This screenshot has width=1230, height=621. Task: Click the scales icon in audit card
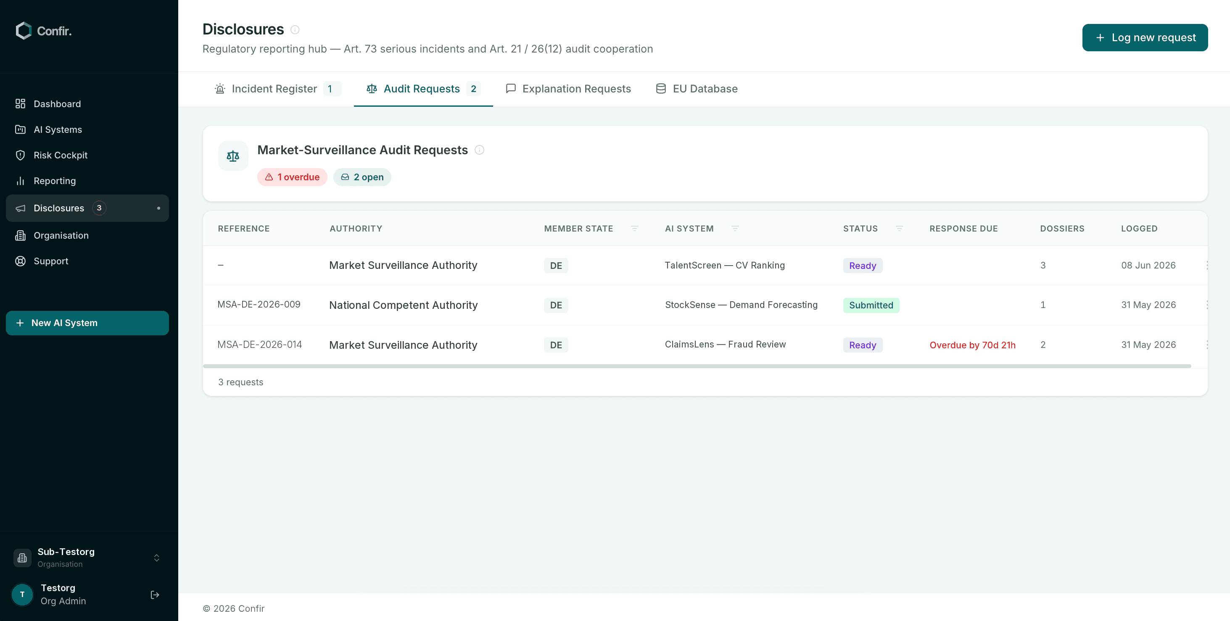tap(233, 155)
